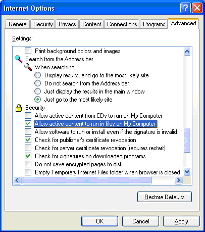This screenshot has width=205, height=232.
Task: Enable Do not save encrypted pages to disk
Action: point(28,164)
